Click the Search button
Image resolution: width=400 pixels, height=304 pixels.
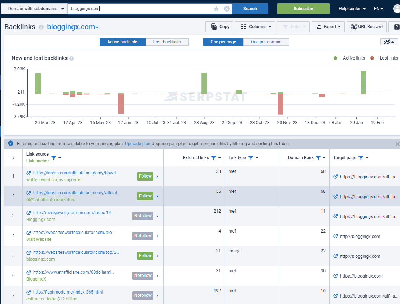click(x=250, y=9)
